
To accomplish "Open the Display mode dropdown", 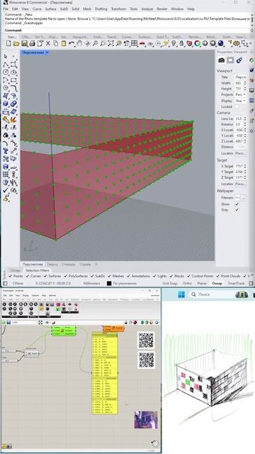I will pos(241,101).
